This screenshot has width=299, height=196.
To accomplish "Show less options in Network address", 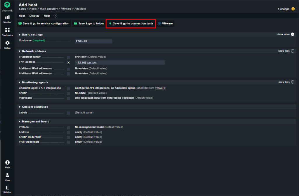I will pyautogui.click(x=286, y=51).
